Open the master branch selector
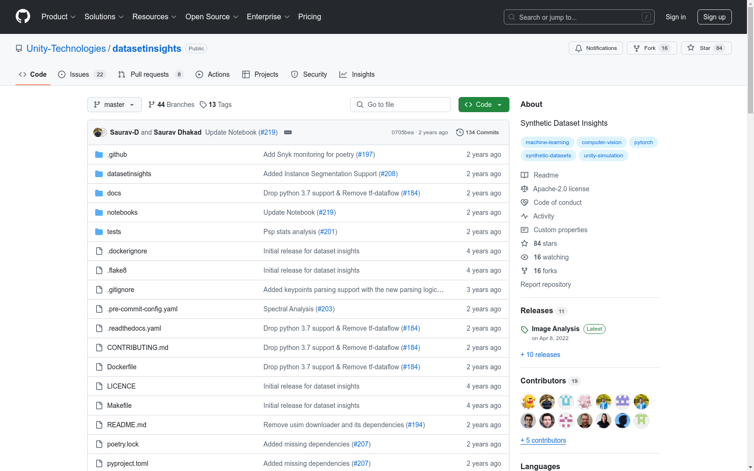Viewport: 754px width, 471px height. (x=115, y=105)
